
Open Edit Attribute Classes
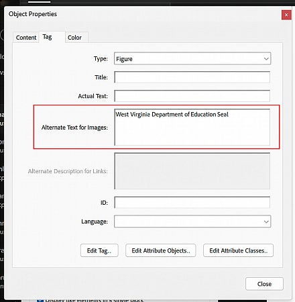[x=238, y=250]
